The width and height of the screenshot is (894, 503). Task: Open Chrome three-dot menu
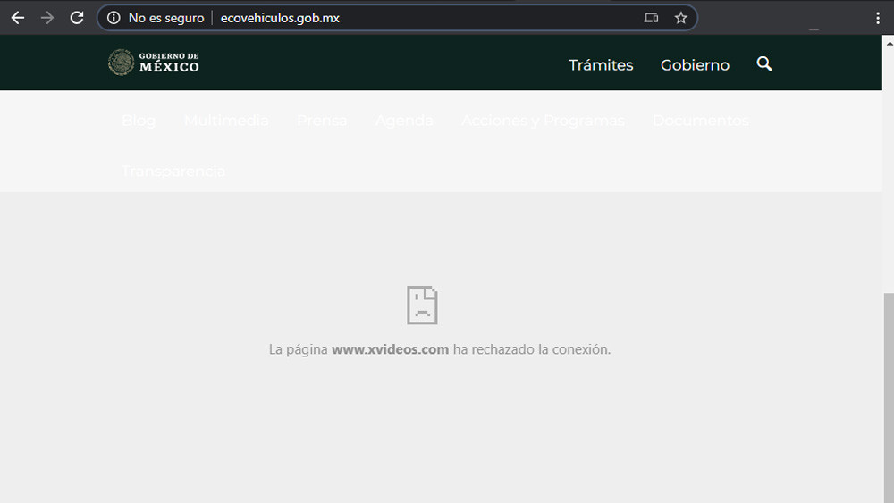[x=878, y=18]
